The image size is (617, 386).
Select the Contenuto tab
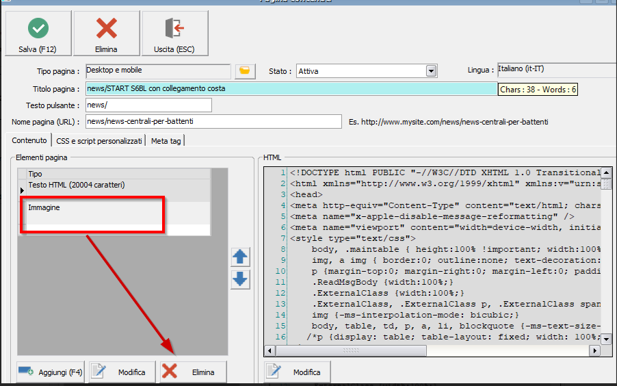29,140
